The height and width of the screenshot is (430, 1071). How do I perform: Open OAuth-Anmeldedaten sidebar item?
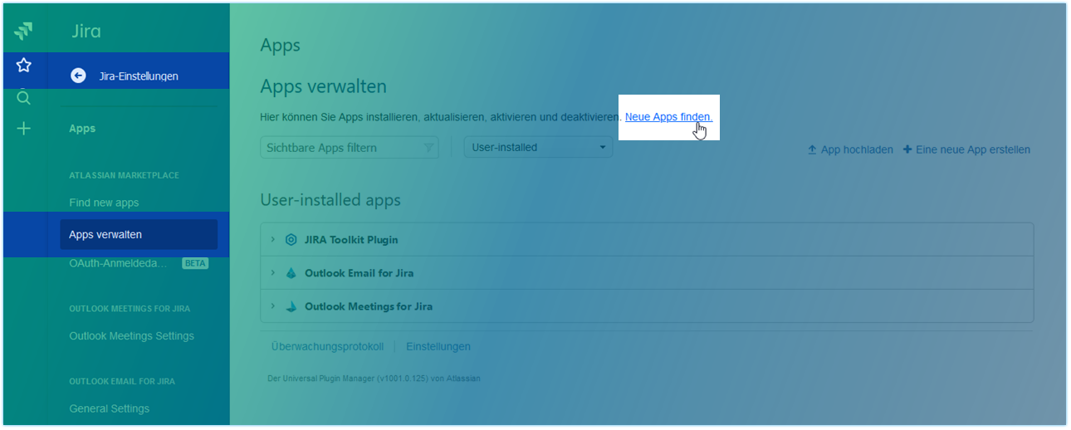(x=119, y=263)
